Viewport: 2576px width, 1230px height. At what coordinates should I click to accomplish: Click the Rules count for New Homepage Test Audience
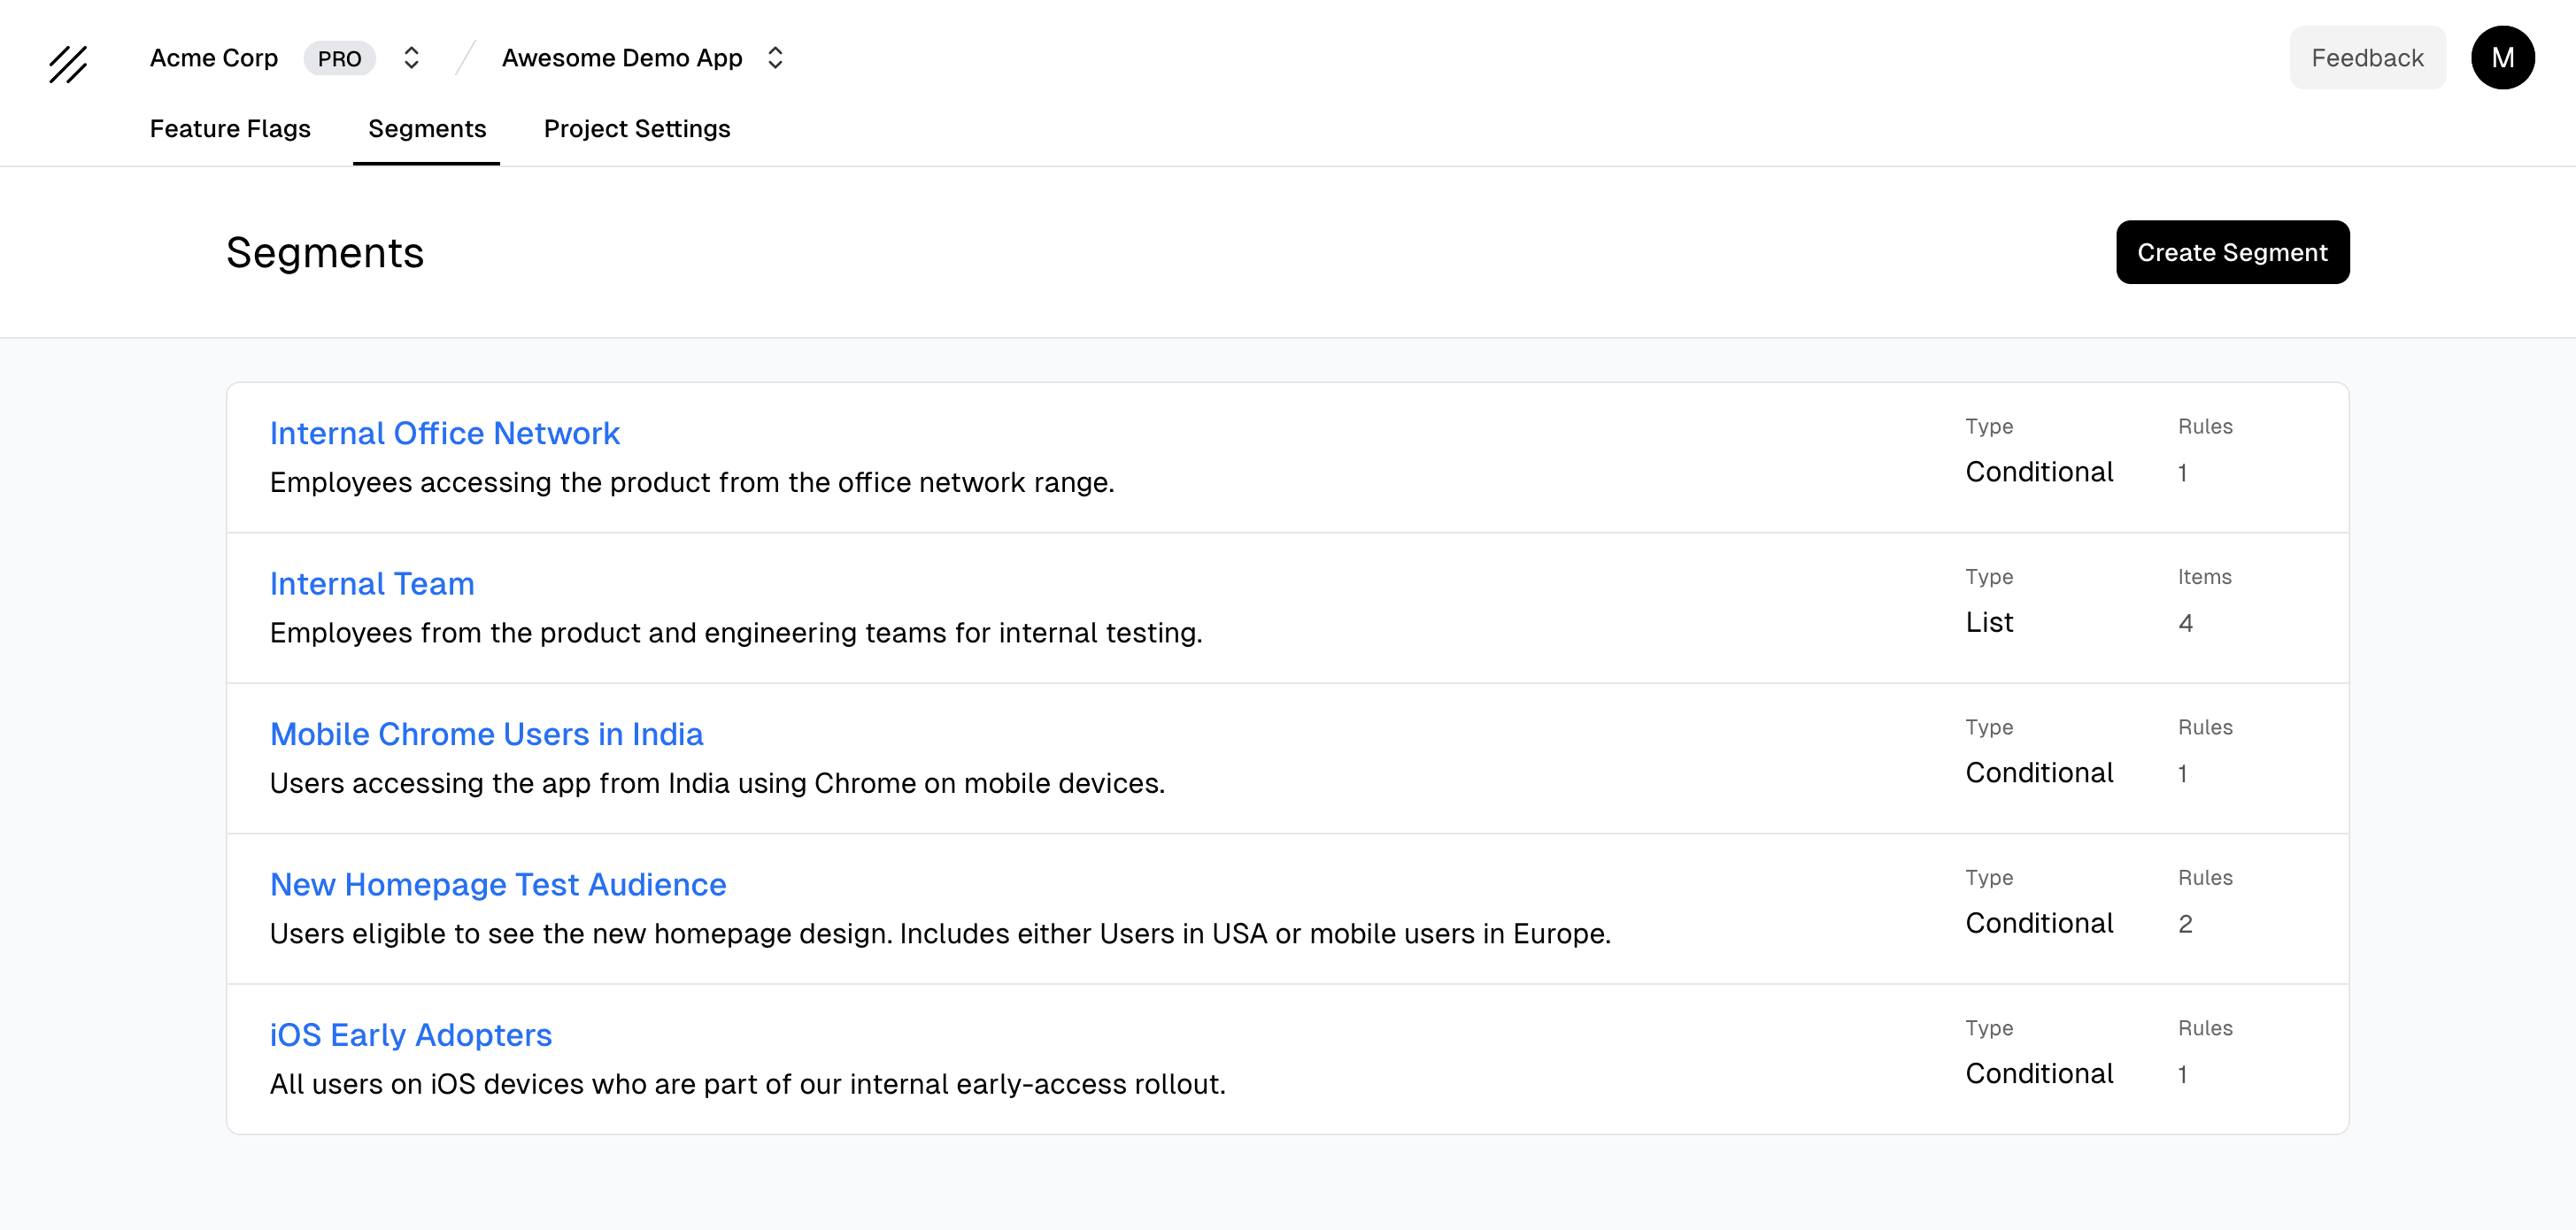[x=2184, y=925]
